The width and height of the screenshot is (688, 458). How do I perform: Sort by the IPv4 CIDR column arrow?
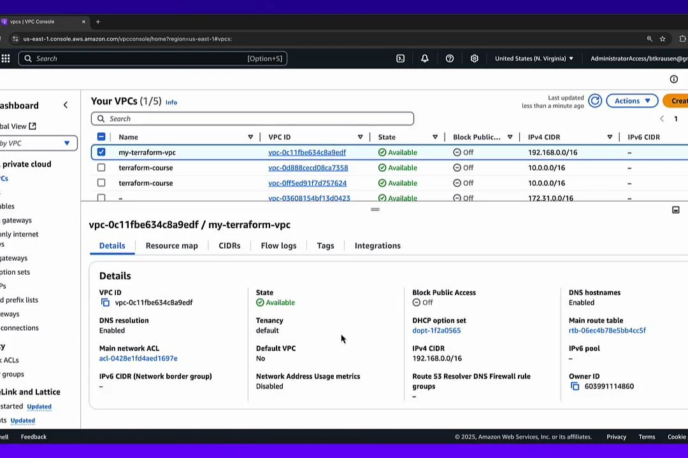coord(610,137)
